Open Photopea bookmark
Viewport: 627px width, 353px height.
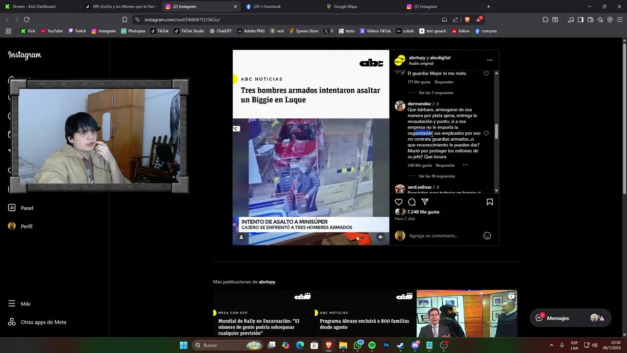(133, 31)
